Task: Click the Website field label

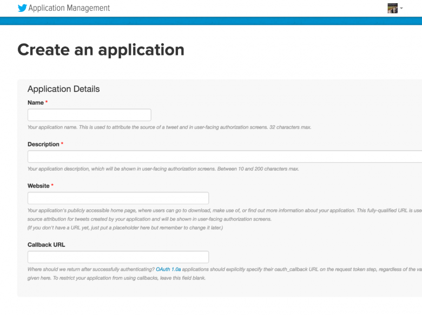Action: [x=38, y=186]
